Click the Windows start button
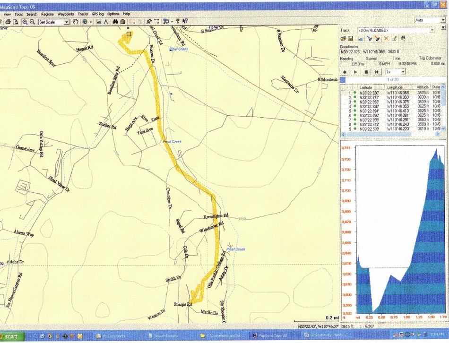This screenshot has height=343, width=449. point(12,336)
